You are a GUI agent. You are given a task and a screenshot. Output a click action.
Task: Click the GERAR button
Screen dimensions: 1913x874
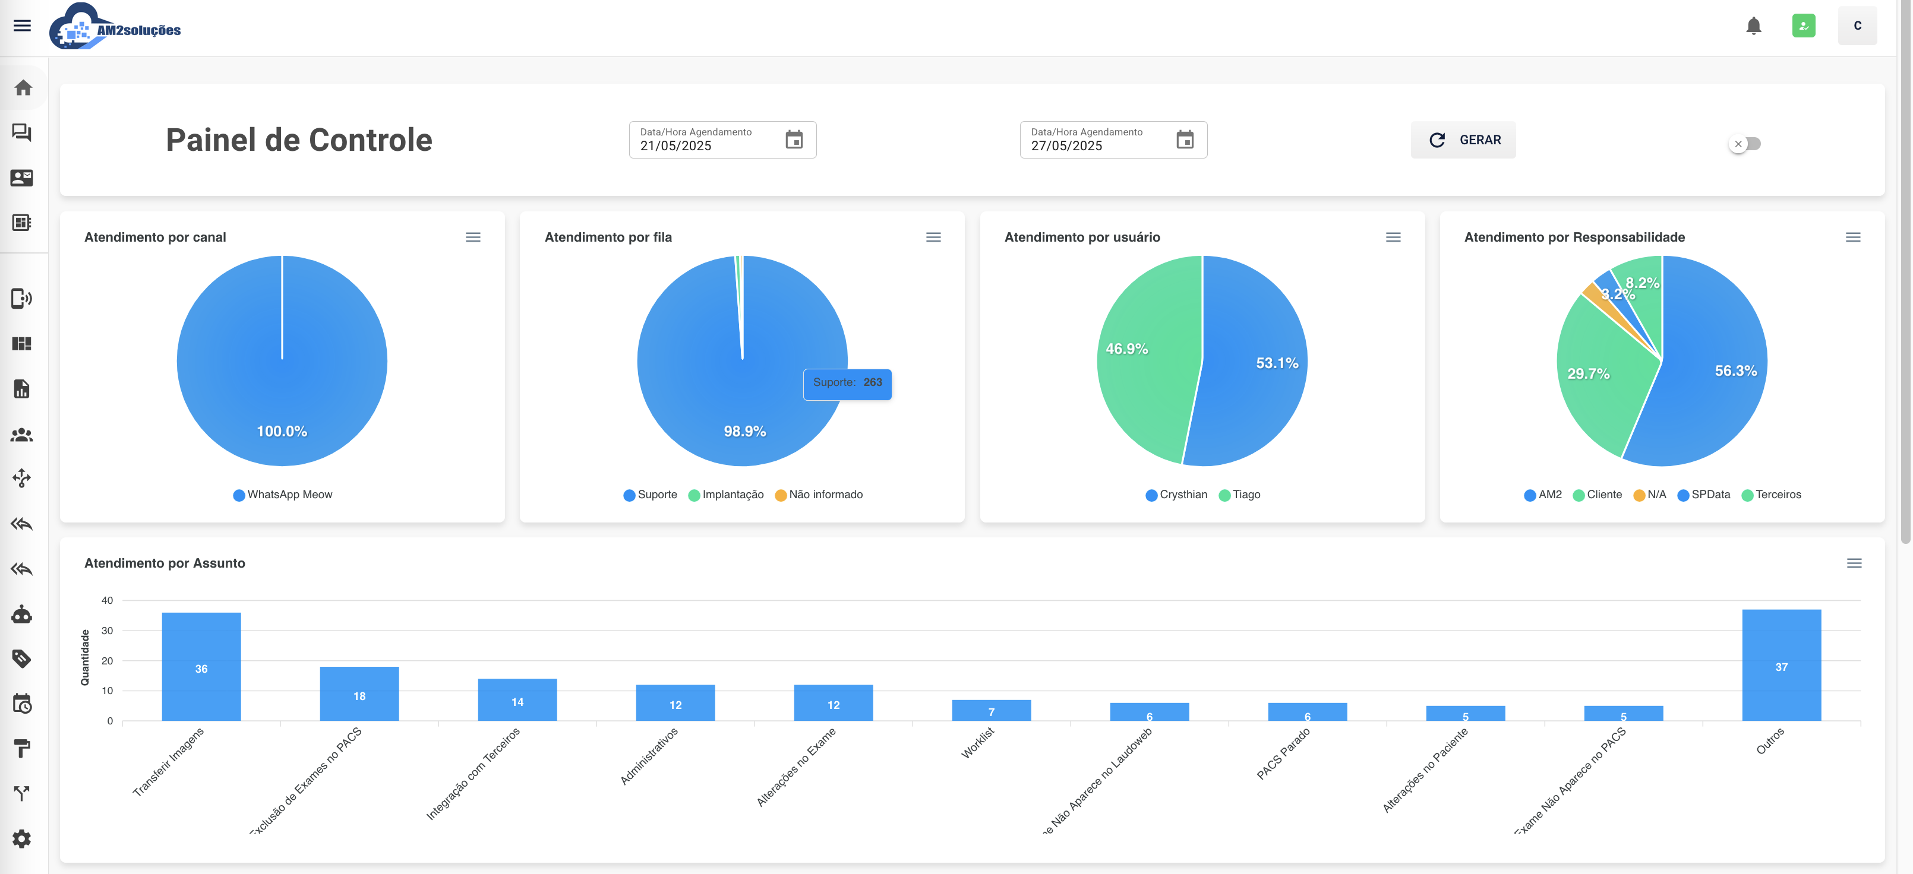click(x=1463, y=140)
